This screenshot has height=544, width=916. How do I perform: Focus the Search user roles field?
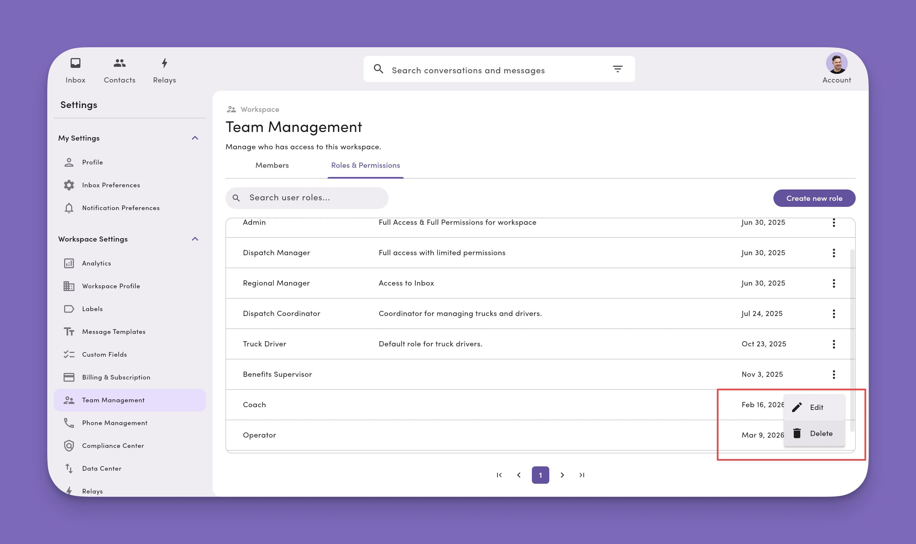pos(307,198)
